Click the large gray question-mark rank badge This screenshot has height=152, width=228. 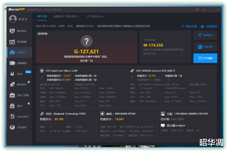[x=87, y=41]
